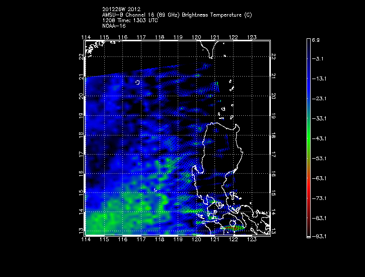Click the -93.1 color scale label
Image resolution: width=365 pixels, height=277 pixels.
319,237
